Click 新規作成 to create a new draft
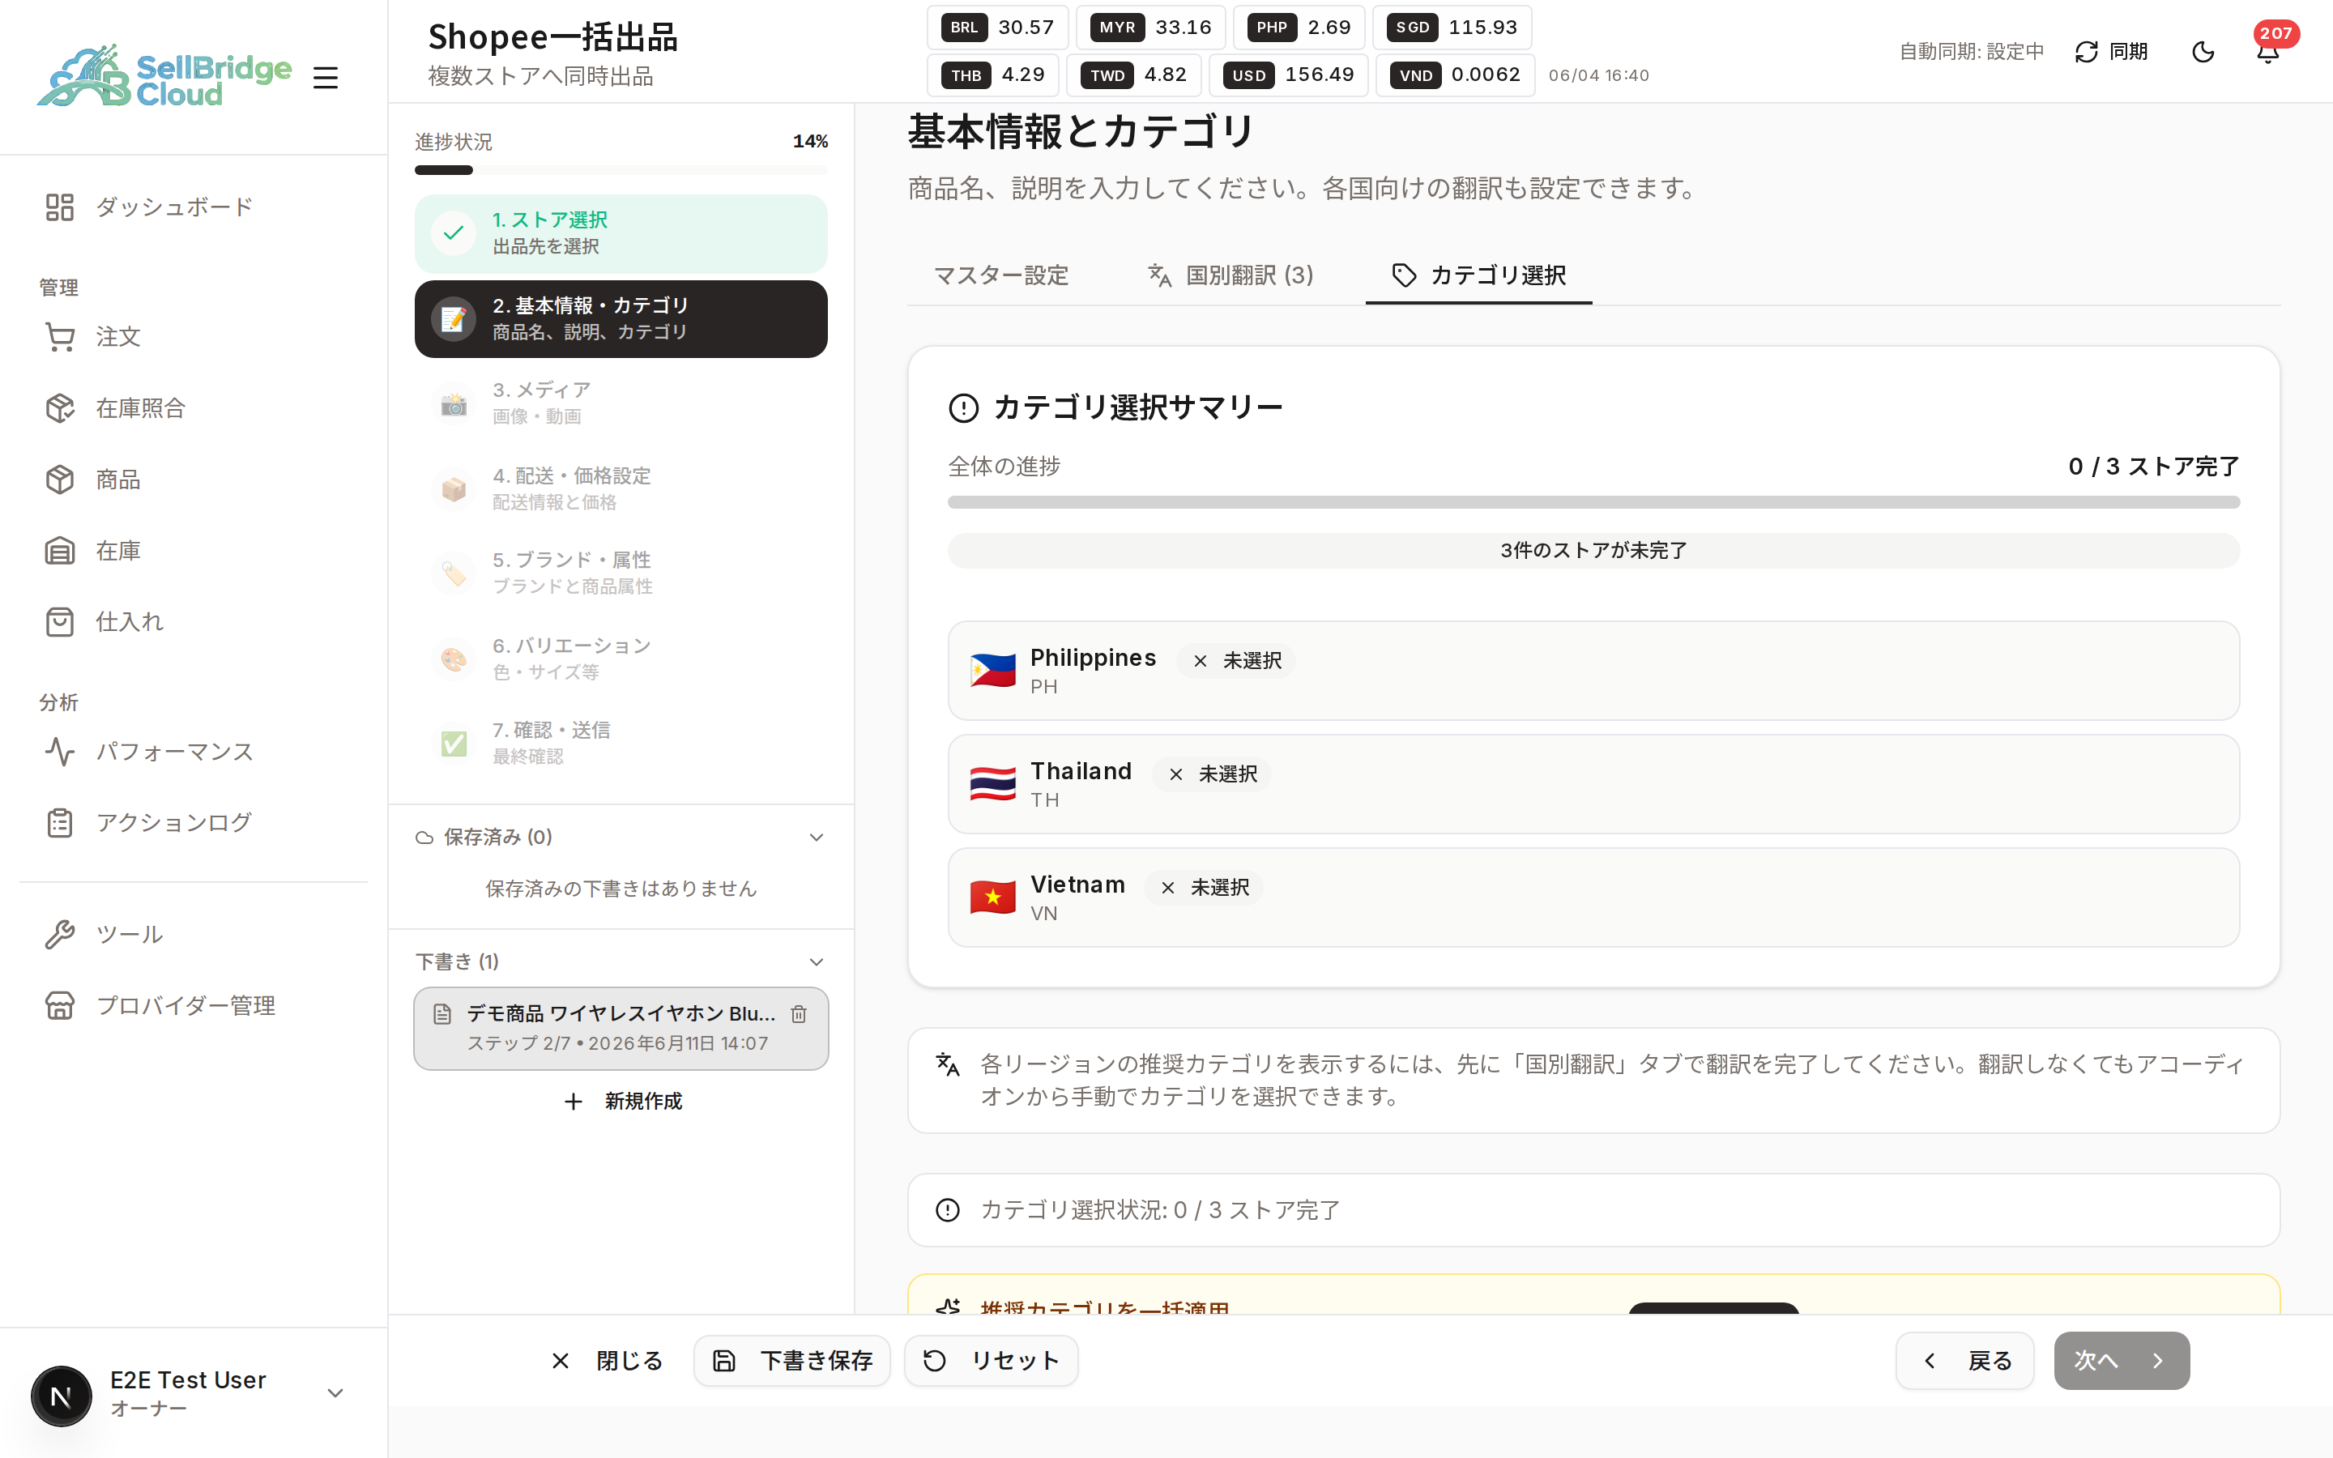 tap(623, 1102)
